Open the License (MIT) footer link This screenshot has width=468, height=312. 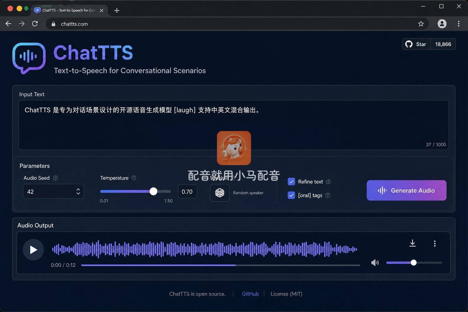coord(286,294)
